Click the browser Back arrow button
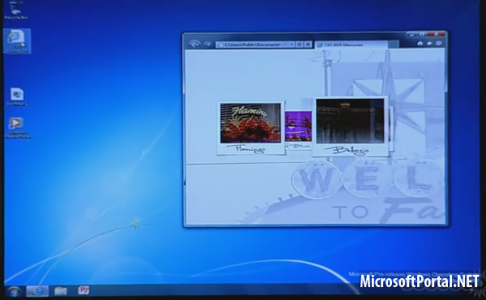The width and height of the screenshot is (486, 300). click(x=194, y=45)
